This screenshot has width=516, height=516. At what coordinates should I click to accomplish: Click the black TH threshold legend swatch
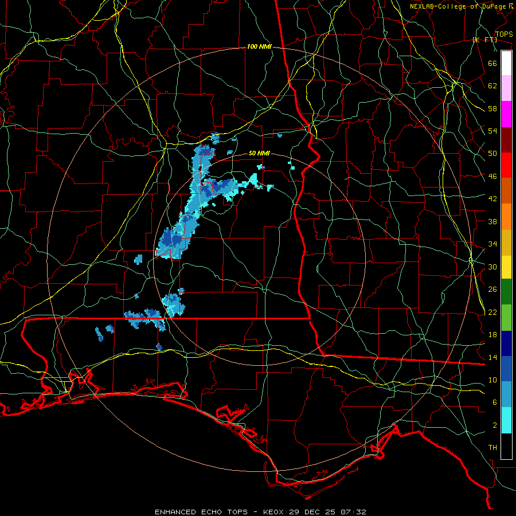pyautogui.click(x=506, y=446)
